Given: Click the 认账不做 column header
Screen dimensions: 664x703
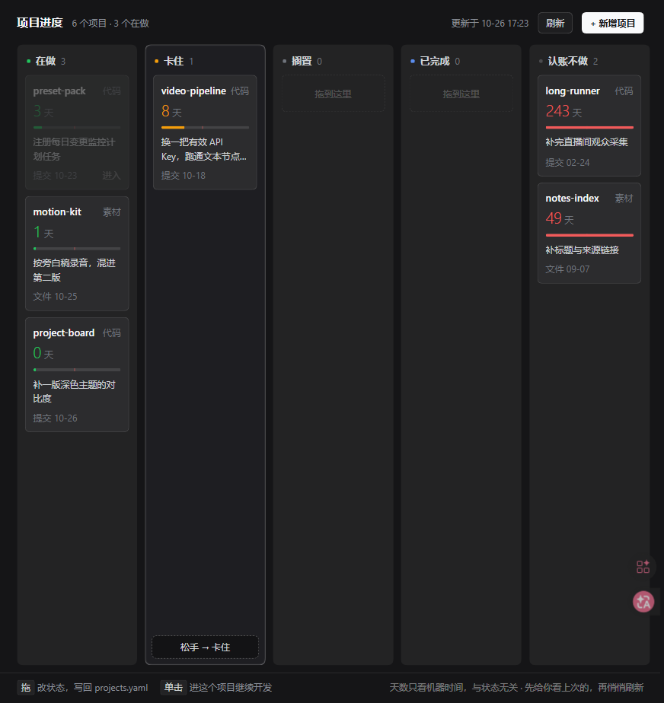Looking at the screenshot, I should (568, 61).
